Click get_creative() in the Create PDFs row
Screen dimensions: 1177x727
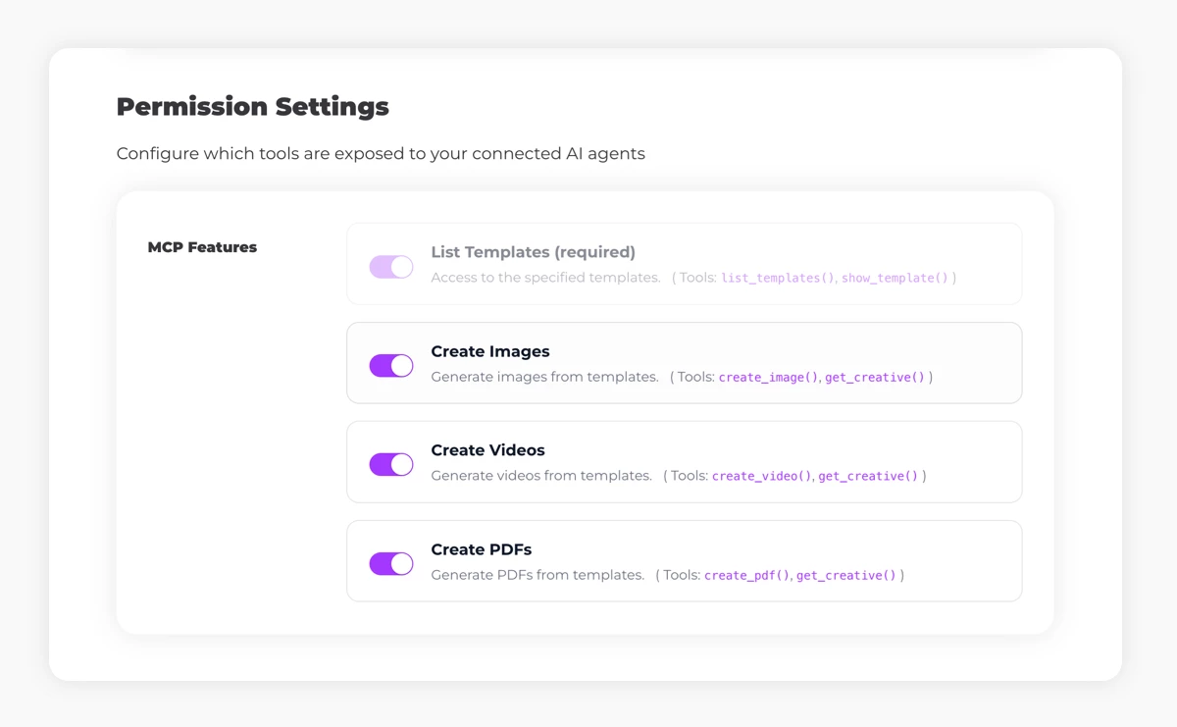click(846, 575)
